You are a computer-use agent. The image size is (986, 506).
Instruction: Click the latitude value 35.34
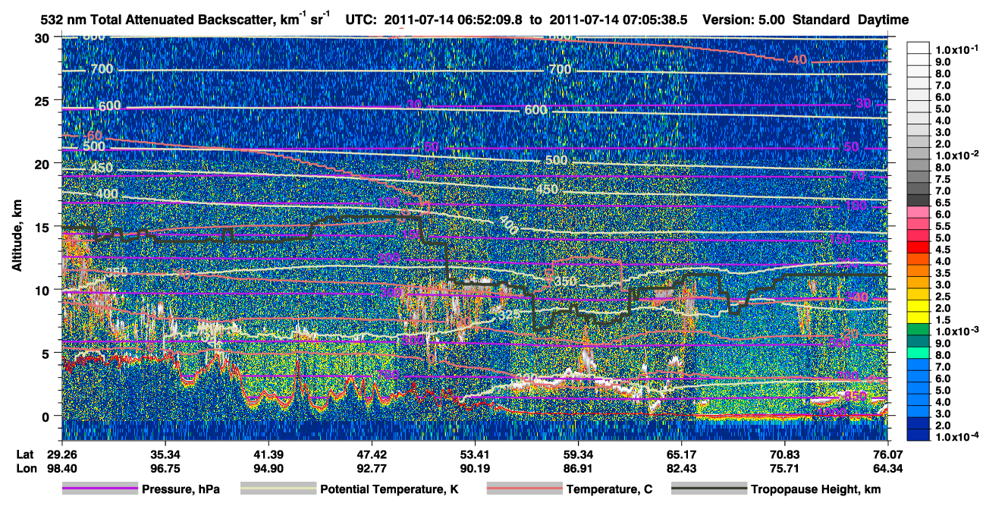coord(165,454)
